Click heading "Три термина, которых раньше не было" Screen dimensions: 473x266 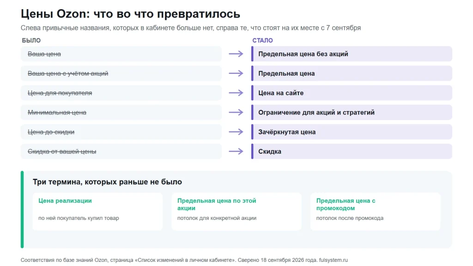click(x=107, y=182)
